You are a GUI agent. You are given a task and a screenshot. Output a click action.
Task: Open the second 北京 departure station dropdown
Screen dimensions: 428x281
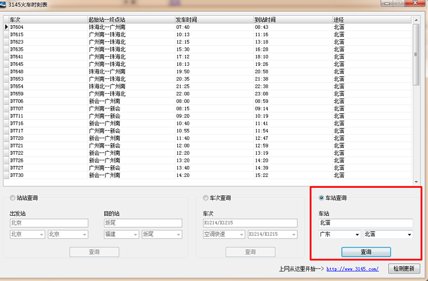click(x=68, y=234)
